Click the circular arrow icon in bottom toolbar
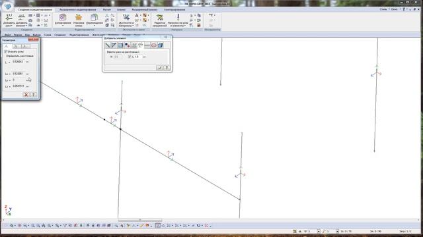The width and height of the screenshot is (423, 237). [198, 225]
